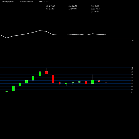Click the 10 price axis label

[x=132, y=89]
